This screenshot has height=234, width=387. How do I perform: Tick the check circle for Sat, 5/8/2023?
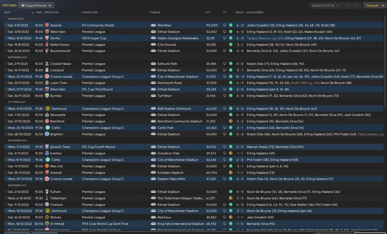tap(6, 25)
